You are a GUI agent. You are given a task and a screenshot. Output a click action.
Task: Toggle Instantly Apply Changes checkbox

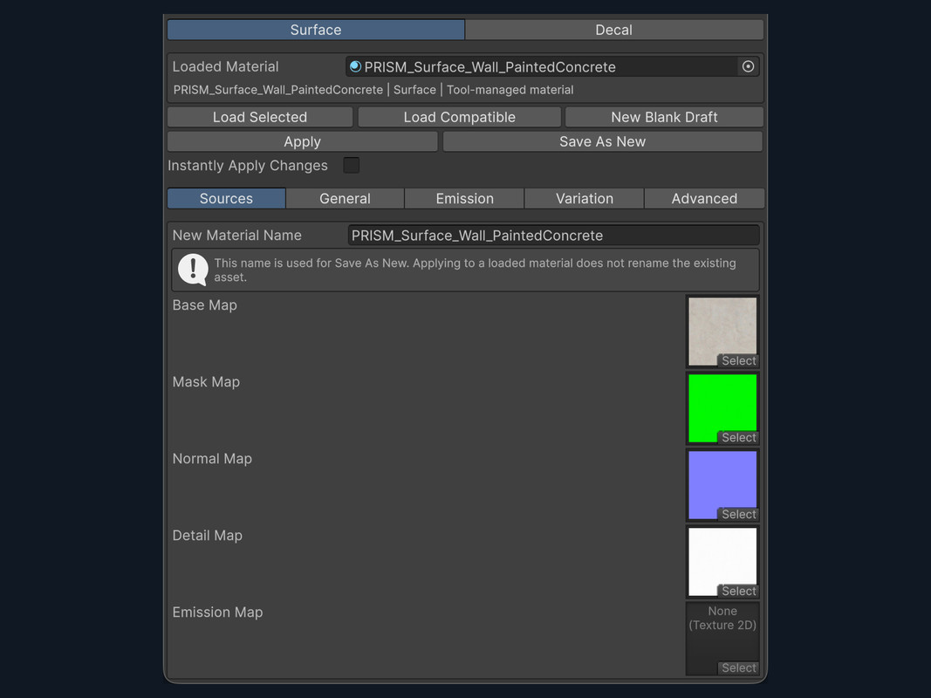352,165
